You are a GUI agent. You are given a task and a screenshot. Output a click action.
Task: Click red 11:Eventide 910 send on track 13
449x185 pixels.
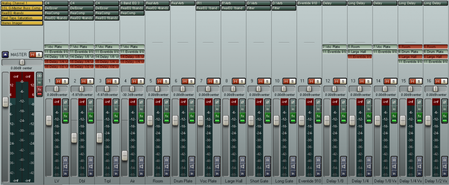360,56
